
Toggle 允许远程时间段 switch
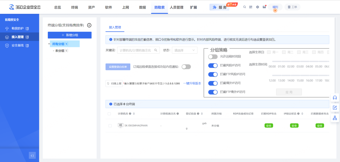coord(213,57)
